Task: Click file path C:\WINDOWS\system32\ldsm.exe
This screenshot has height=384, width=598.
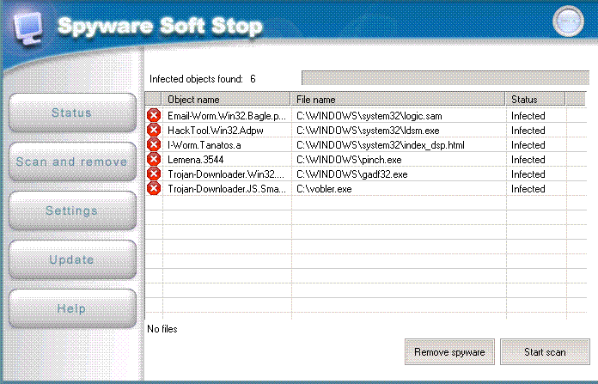Action: (x=368, y=131)
